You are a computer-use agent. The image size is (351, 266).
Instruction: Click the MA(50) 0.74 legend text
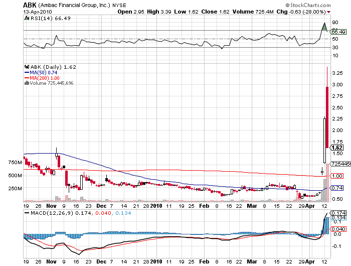click(x=44, y=73)
